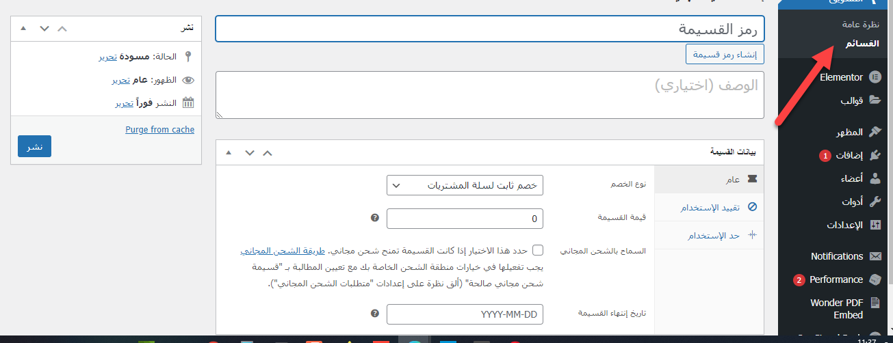The width and height of the screenshot is (893, 343).
Task: Collapse the بيانات القسيمة panel with toggle triangle
Action: coord(229,152)
